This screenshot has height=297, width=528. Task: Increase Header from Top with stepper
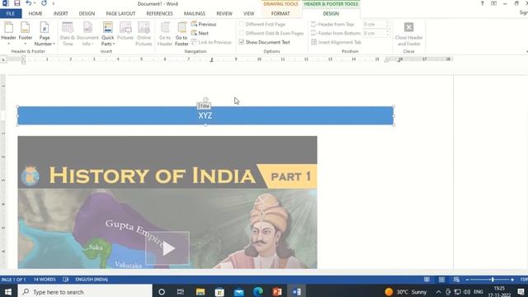pos(388,22)
